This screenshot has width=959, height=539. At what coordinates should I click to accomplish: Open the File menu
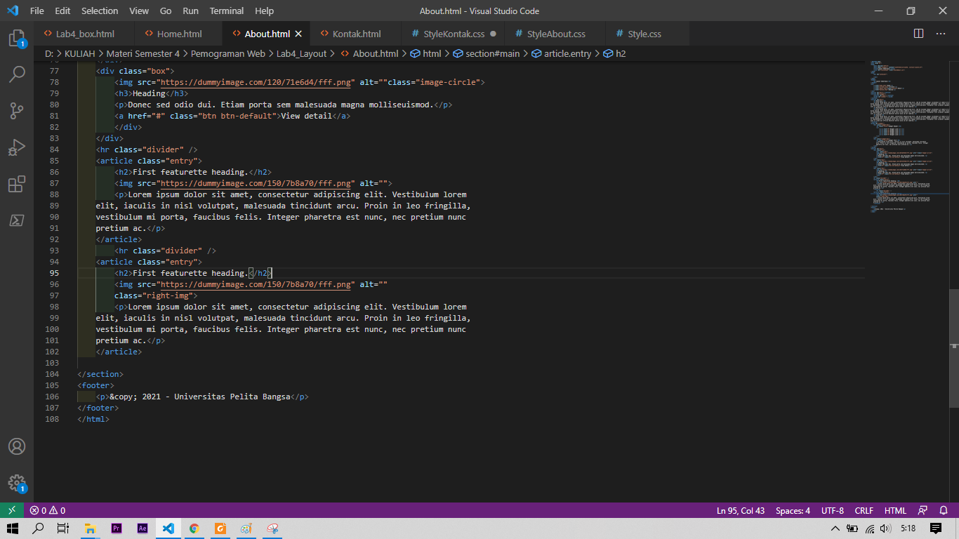[38, 11]
